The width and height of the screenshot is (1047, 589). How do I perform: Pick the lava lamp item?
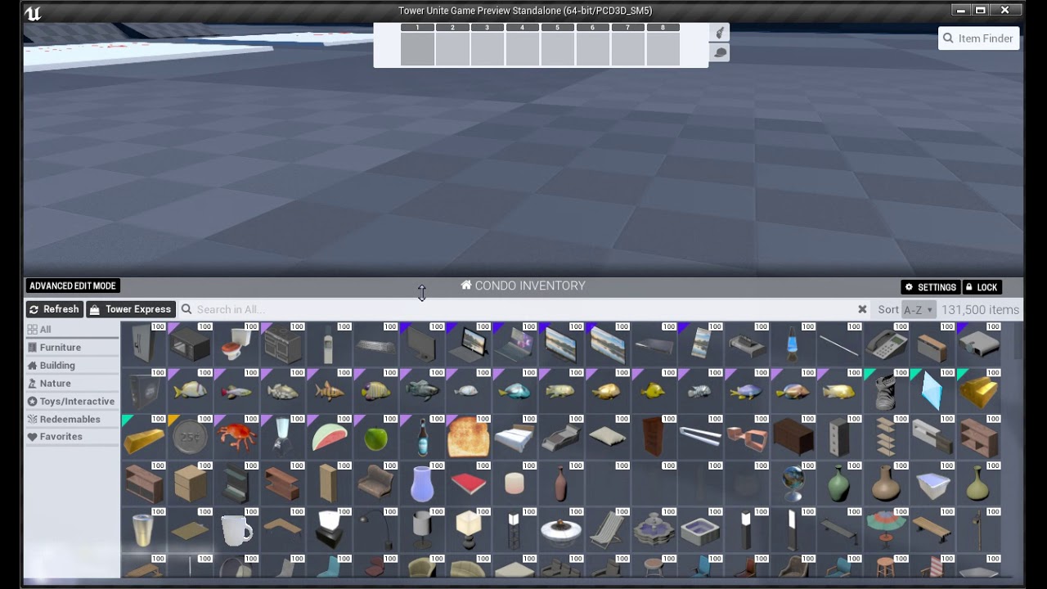coord(793,345)
